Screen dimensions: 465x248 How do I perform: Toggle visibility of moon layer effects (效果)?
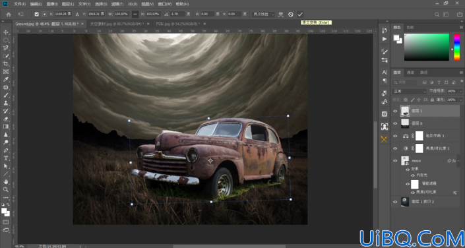[408, 169]
